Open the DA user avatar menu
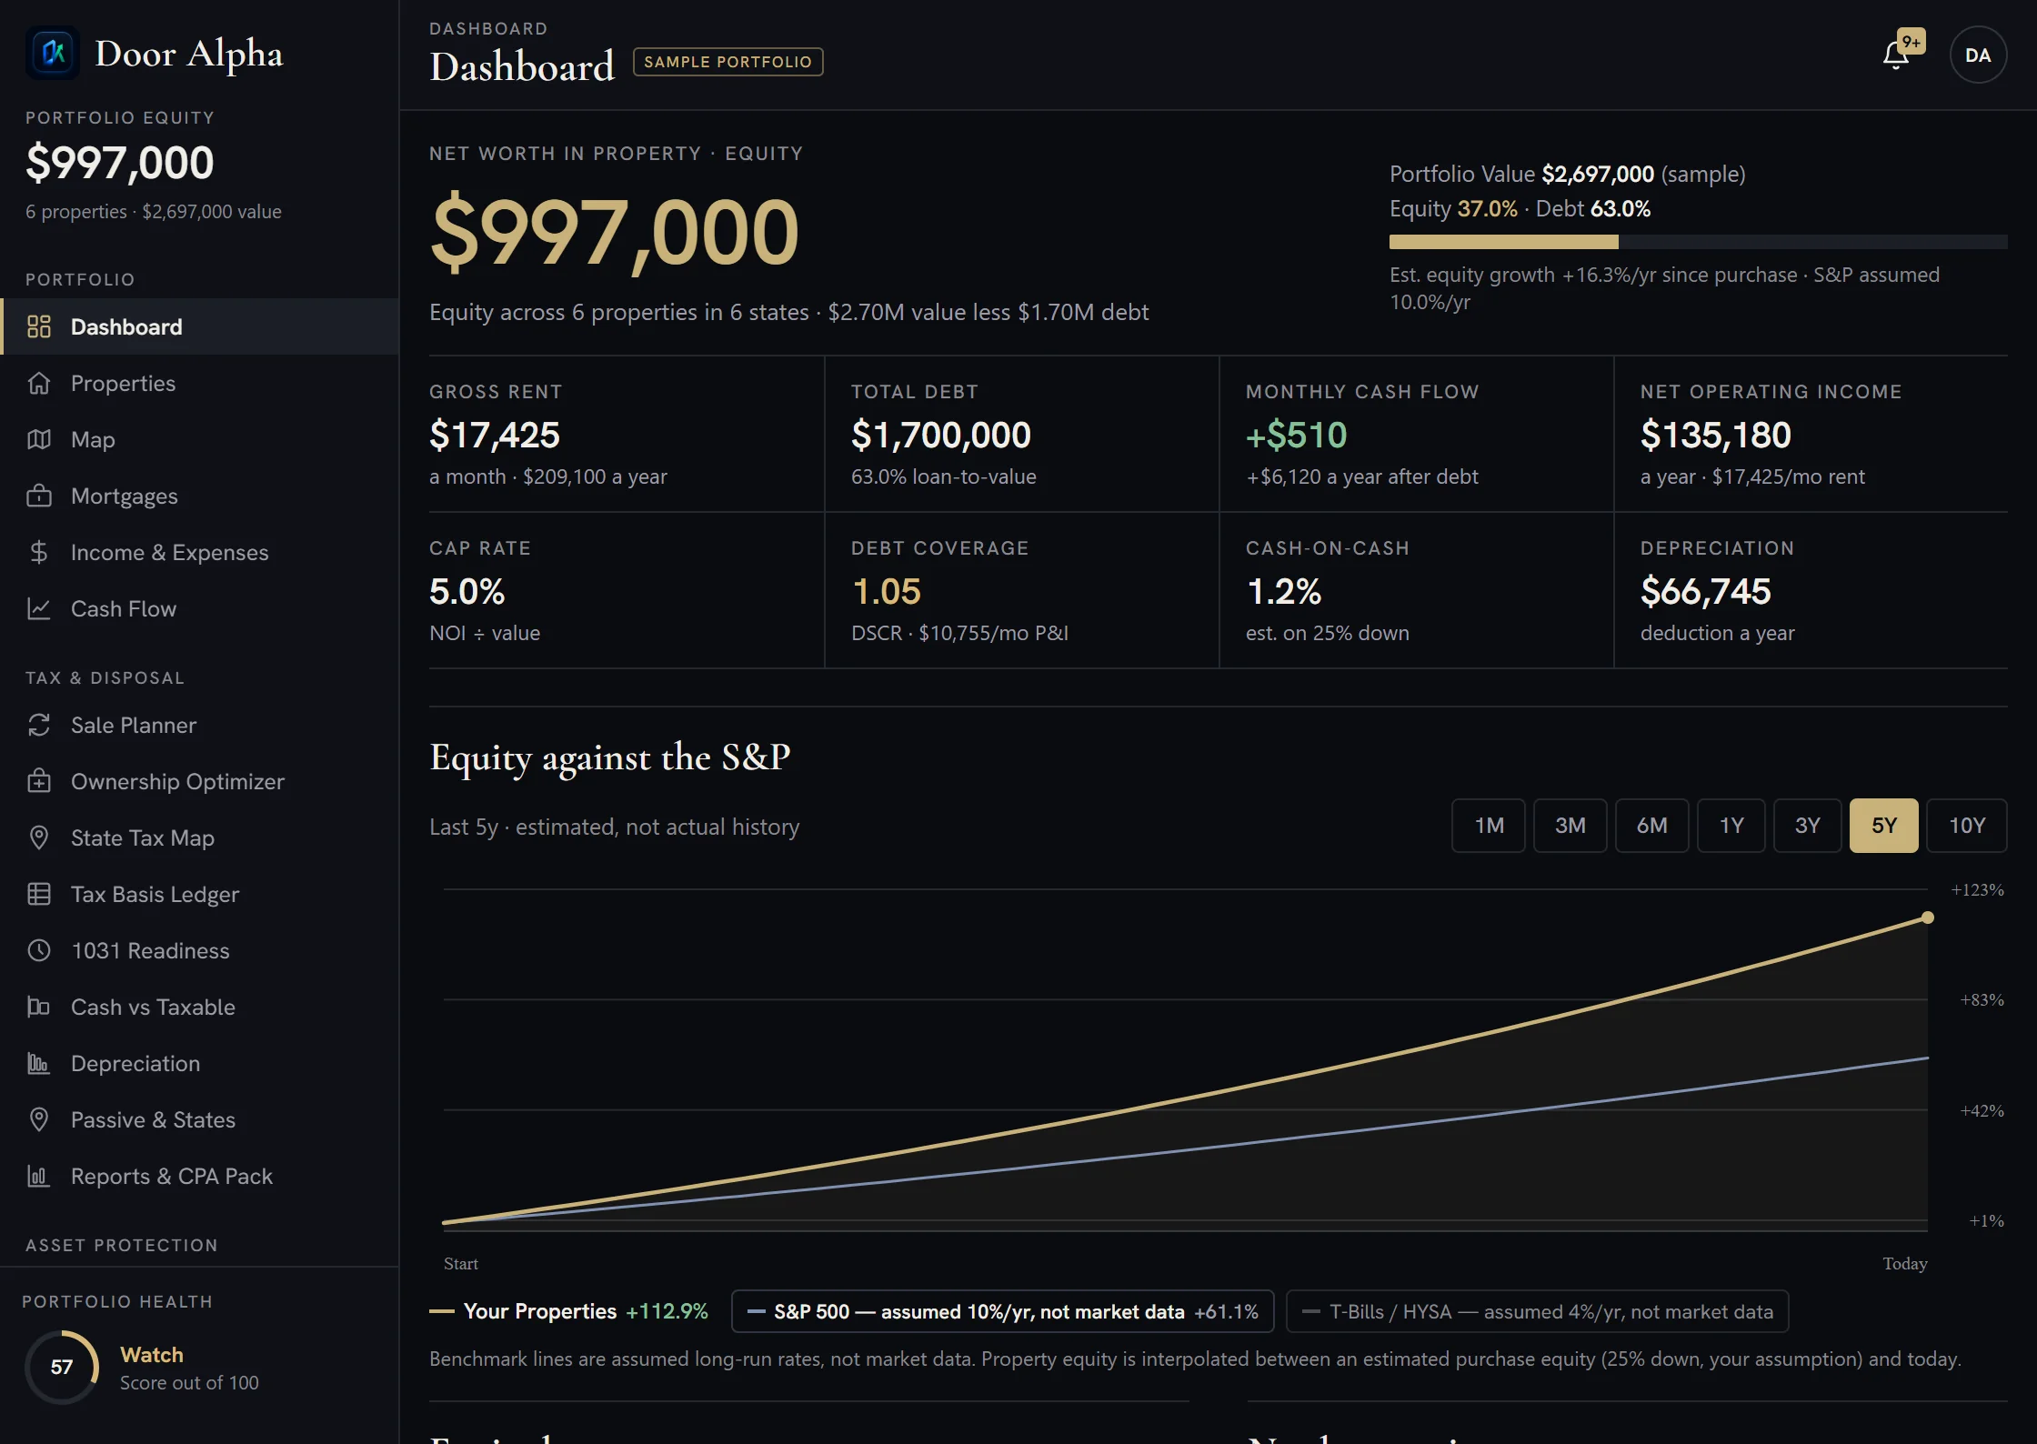Viewport: 2037px width, 1444px height. [1978, 55]
